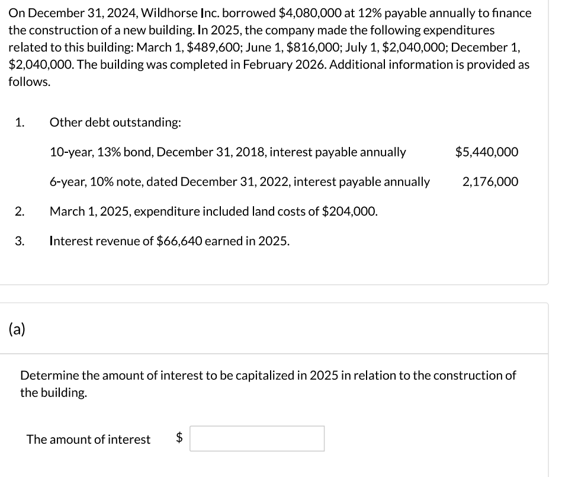This screenshot has width=562, height=477.
Task: Select the 6-year 10% note line
Action: tap(239, 182)
